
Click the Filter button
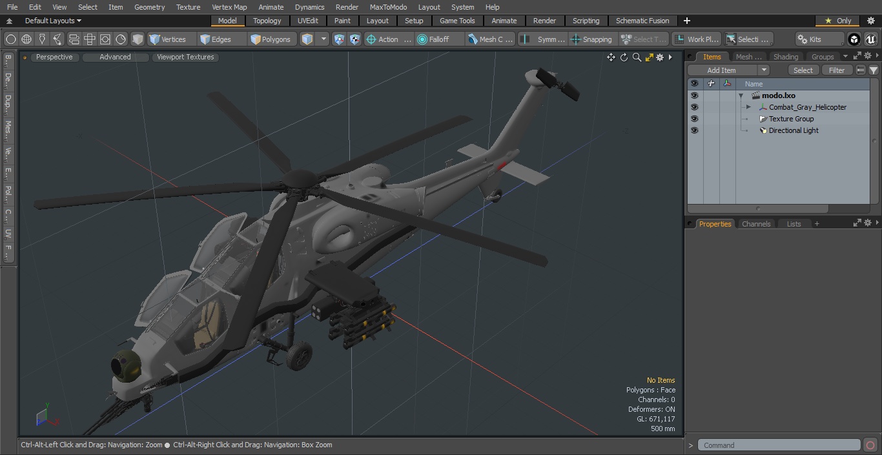click(837, 70)
